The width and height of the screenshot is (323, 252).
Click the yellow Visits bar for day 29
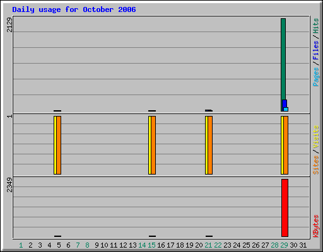(282, 145)
